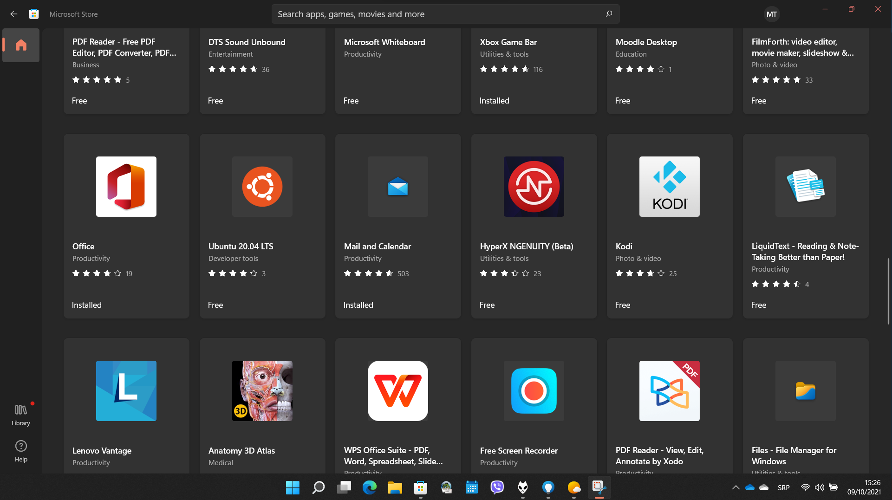892x500 pixels.
Task: Click the Ubuntu 20.04 LTS title text
Action: (241, 247)
